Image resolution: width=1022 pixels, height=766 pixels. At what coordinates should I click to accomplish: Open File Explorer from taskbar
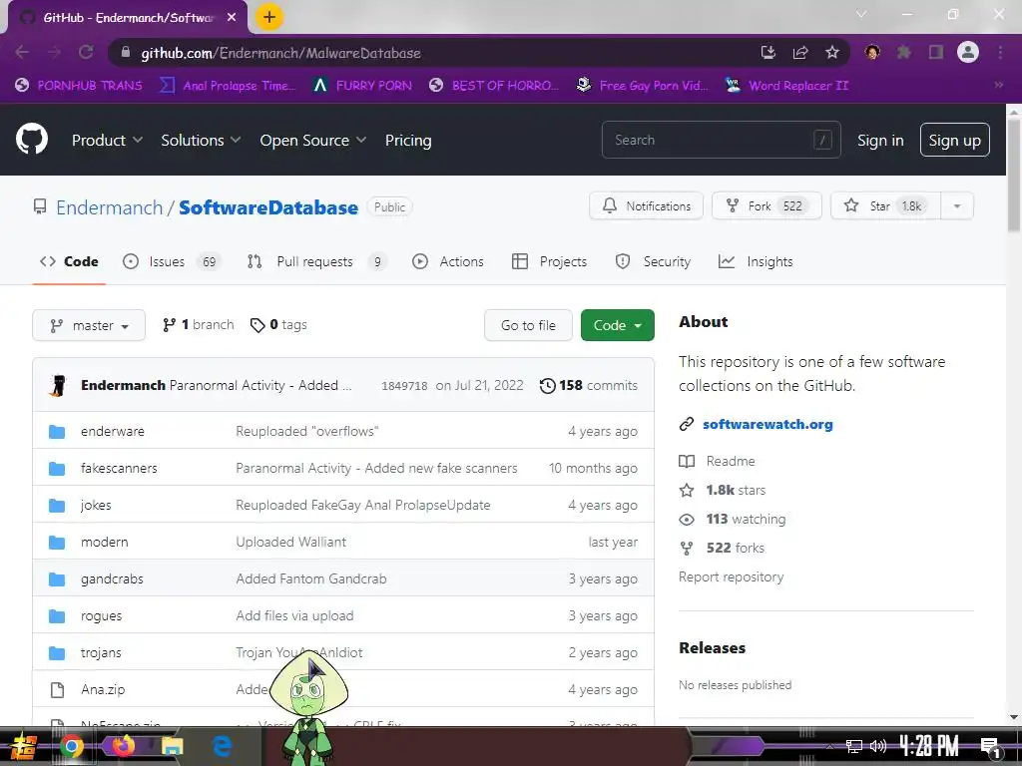173,746
